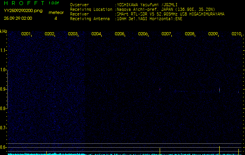Click the 0209 time marker
The width and height of the screenshot is (245, 155).
click(213, 34)
